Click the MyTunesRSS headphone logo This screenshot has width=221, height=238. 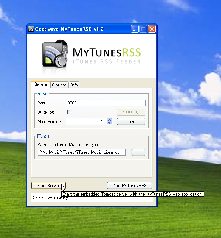(55, 54)
